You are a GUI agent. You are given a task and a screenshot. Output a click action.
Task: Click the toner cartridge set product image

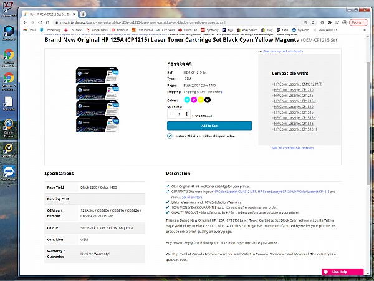coord(98,100)
